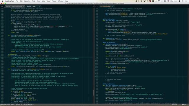The height and width of the screenshot is (106, 189).
Task: Open Spotlight search magnifier icon
Action: (183, 1)
